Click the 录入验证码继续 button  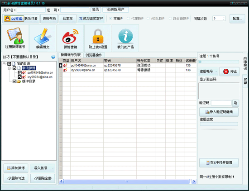click(219, 112)
